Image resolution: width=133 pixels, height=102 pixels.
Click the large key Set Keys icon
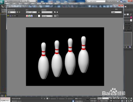point(88,100)
